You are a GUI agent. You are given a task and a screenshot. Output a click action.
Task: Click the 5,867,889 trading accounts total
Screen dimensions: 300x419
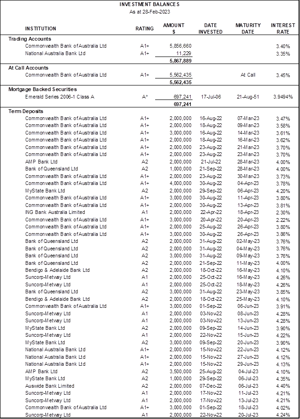(180, 61)
